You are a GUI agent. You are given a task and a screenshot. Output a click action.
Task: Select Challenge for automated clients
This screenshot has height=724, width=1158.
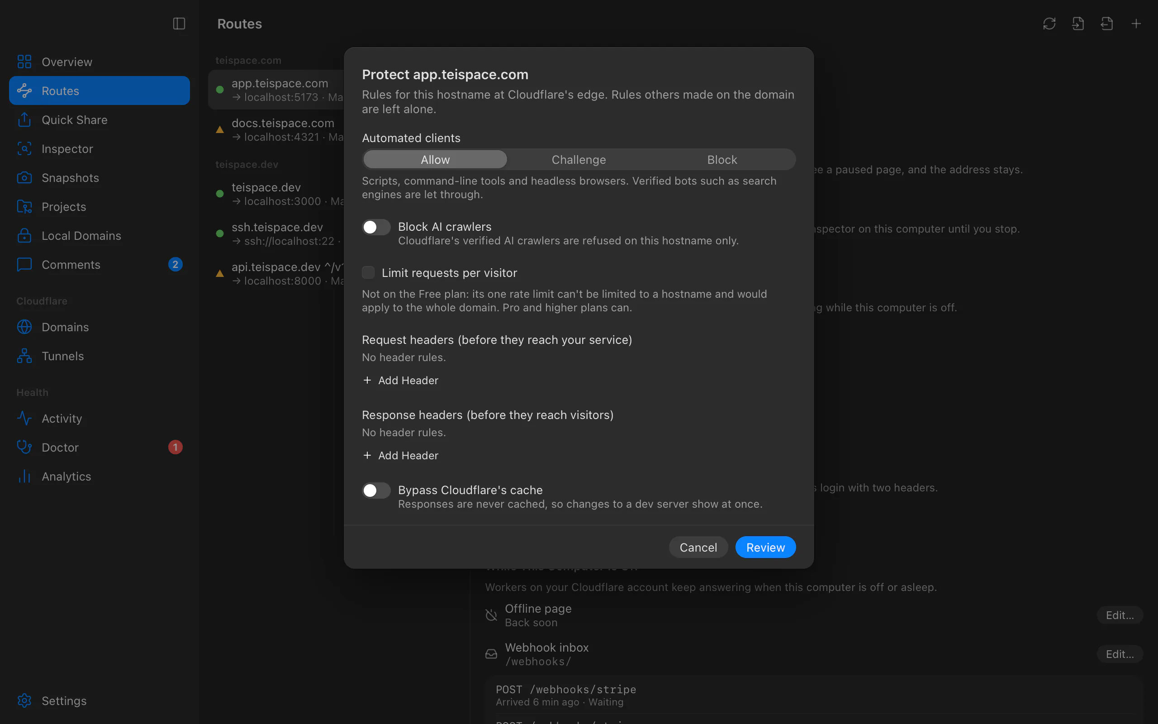coord(579,159)
